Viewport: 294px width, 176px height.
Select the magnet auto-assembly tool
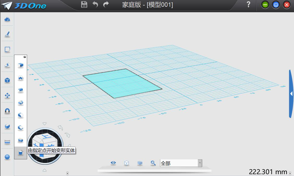tap(7, 111)
